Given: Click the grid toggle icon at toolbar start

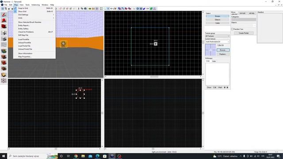Looking at the screenshot, I should tap(3, 9).
